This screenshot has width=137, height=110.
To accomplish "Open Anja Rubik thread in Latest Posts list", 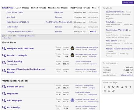I will (x=11, y=17).
